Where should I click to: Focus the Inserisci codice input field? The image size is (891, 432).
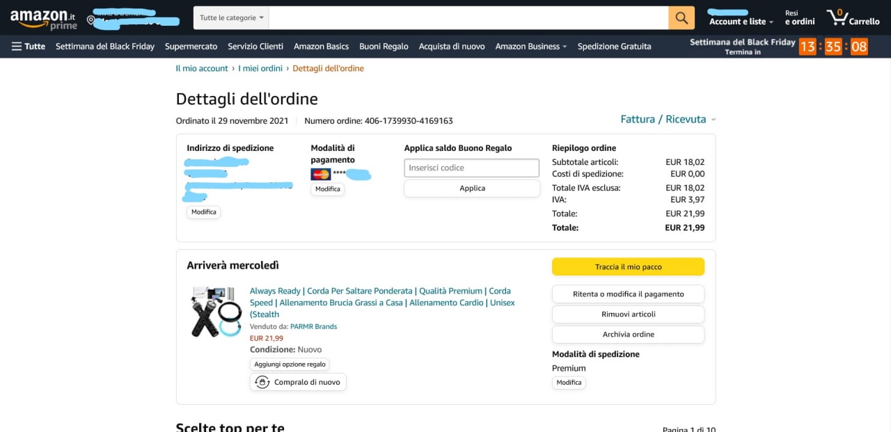coord(472,168)
